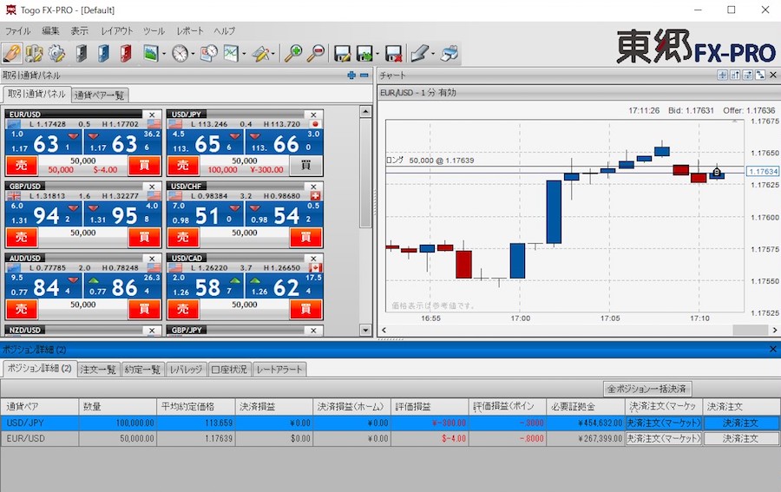The image size is (781, 492).
Task: Switch to the 約定一覧 tab
Action: point(142,370)
